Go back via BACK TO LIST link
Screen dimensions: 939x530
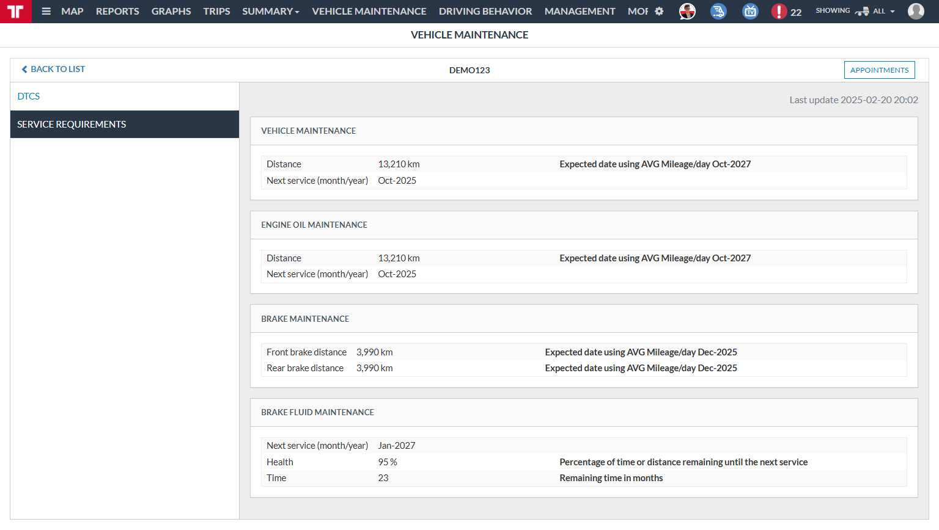click(x=54, y=70)
